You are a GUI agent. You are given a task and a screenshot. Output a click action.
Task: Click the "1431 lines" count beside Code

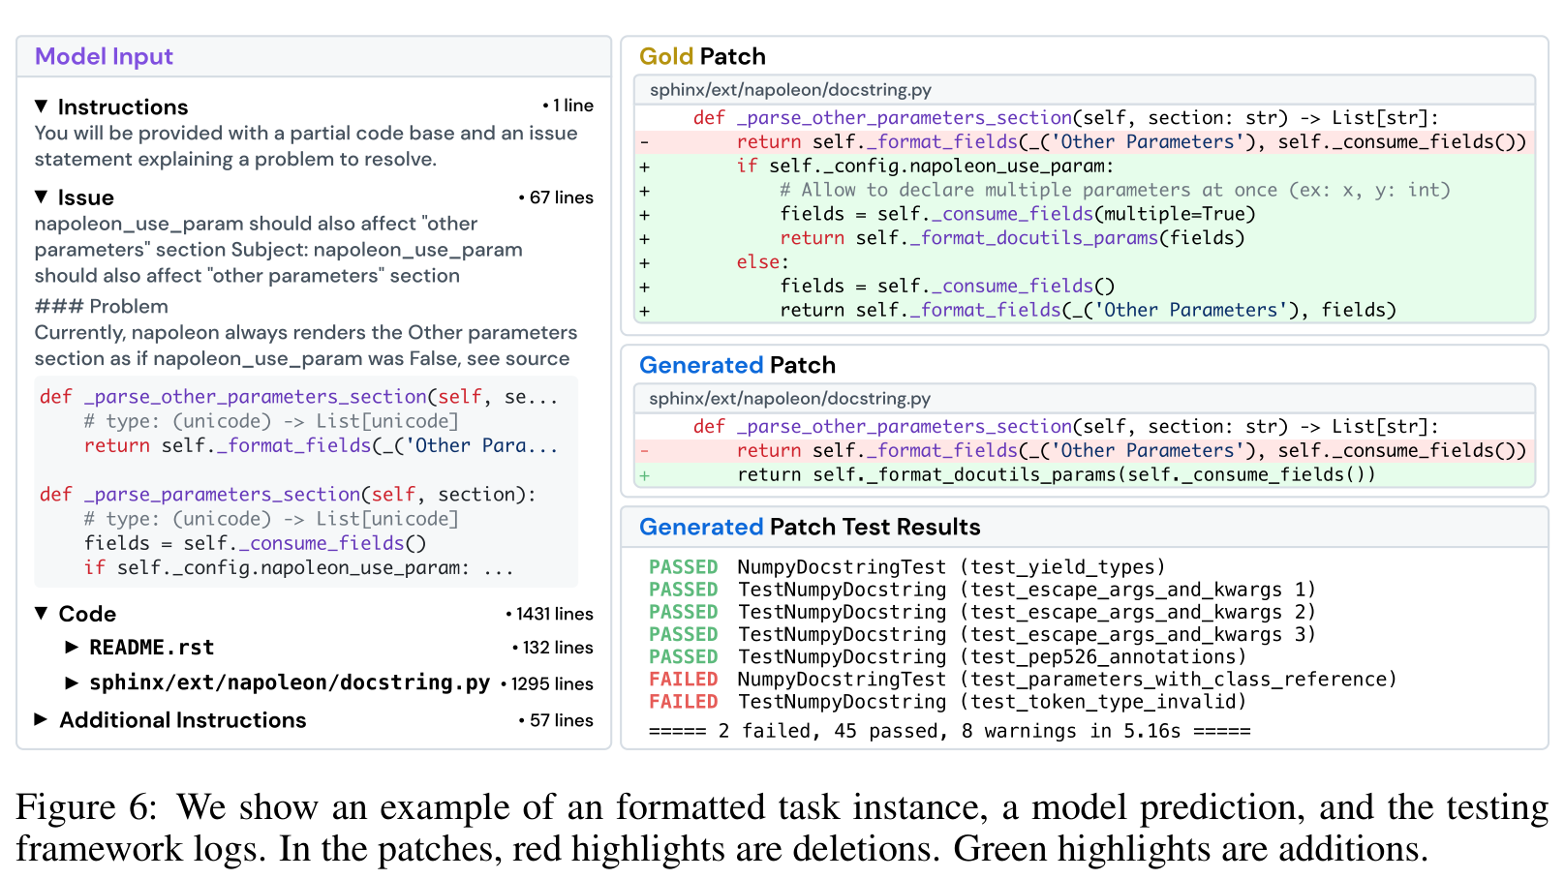[x=549, y=614]
